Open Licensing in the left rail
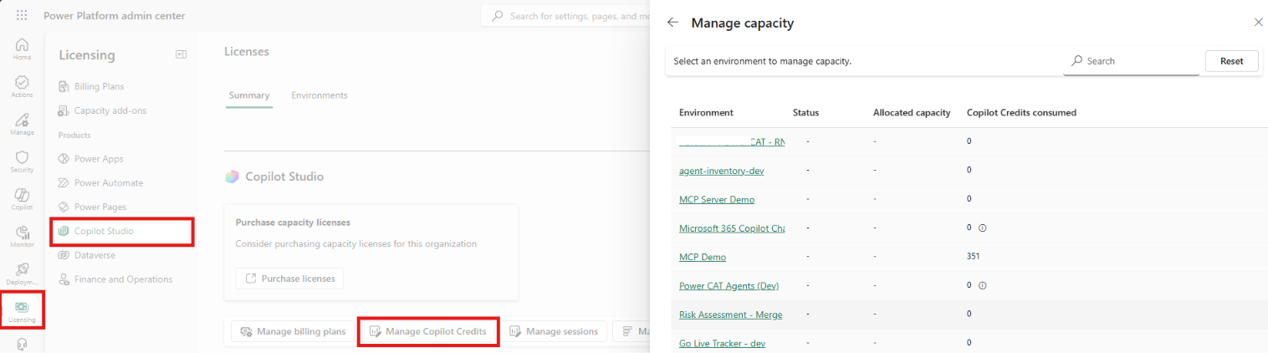Viewport: 1268px width, 353px height. tap(23, 312)
